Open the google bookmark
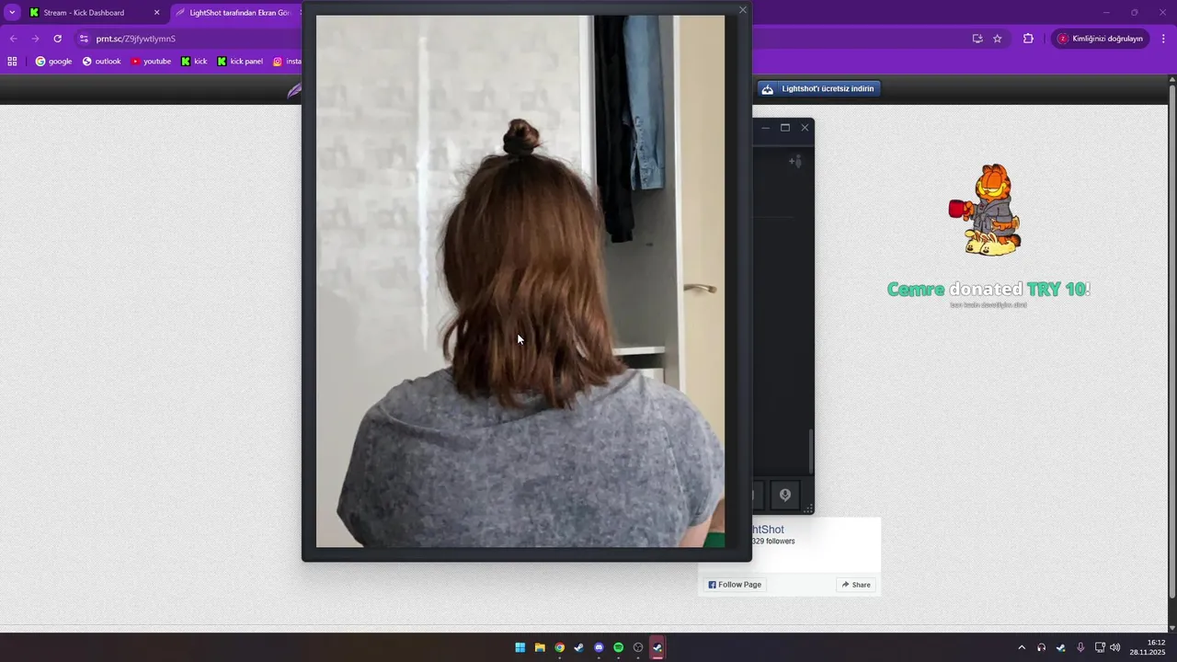Screen dimensions: 1177x662 pos(53,62)
